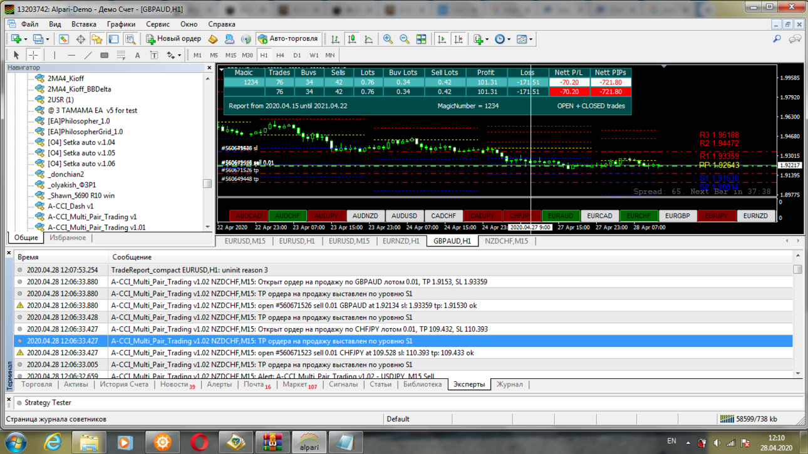Expand the clock periods dropdown arrow
The height and width of the screenshot is (454, 808).
(510, 39)
